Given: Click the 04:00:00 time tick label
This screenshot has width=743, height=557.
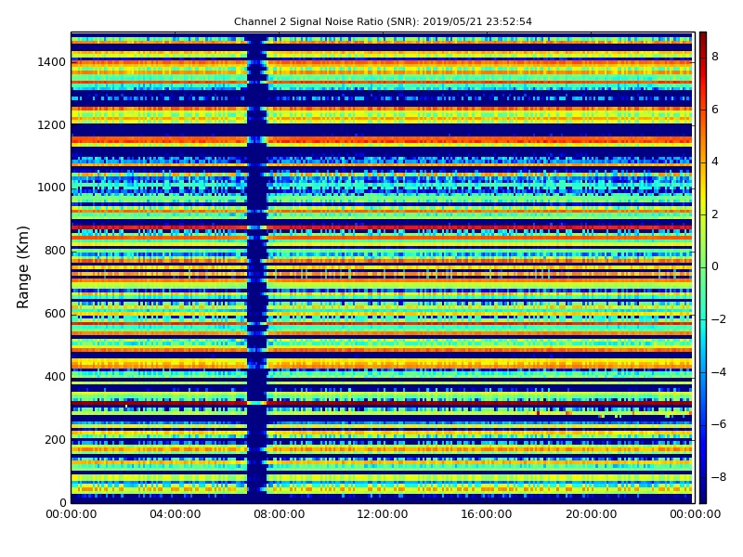Looking at the screenshot, I should [x=175, y=514].
